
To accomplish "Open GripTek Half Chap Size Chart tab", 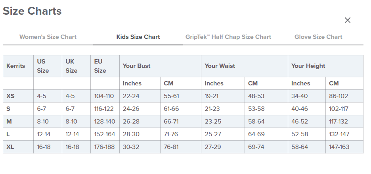I will [228, 37].
